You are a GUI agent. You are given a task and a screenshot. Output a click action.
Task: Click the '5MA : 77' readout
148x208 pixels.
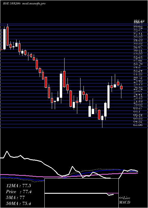(x=15, y=198)
